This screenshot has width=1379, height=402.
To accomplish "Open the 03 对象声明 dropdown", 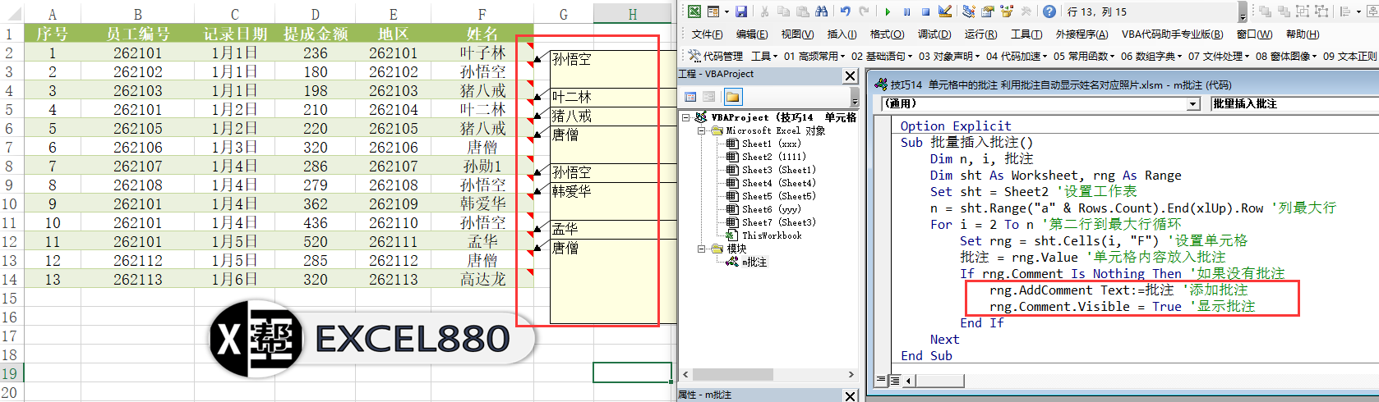I will (x=948, y=56).
